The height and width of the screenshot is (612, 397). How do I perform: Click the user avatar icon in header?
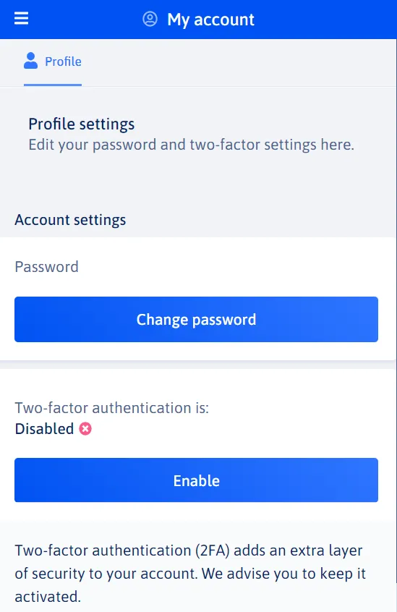[x=150, y=19]
